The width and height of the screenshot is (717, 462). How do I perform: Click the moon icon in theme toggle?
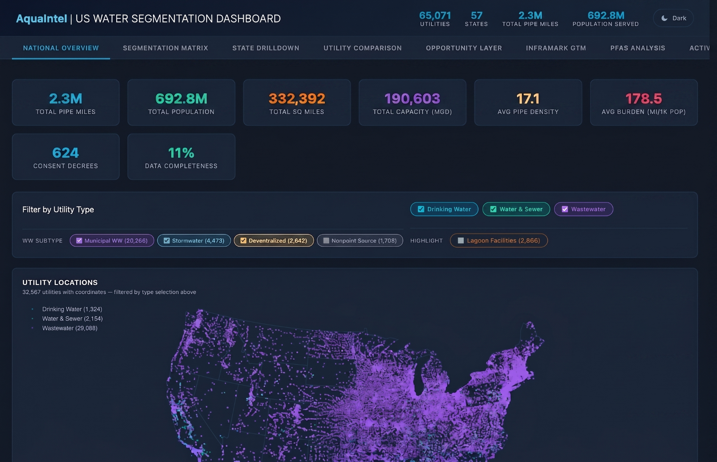pyautogui.click(x=664, y=18)
